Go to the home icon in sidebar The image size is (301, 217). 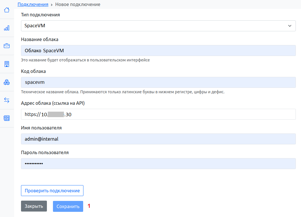click(7, 10)
